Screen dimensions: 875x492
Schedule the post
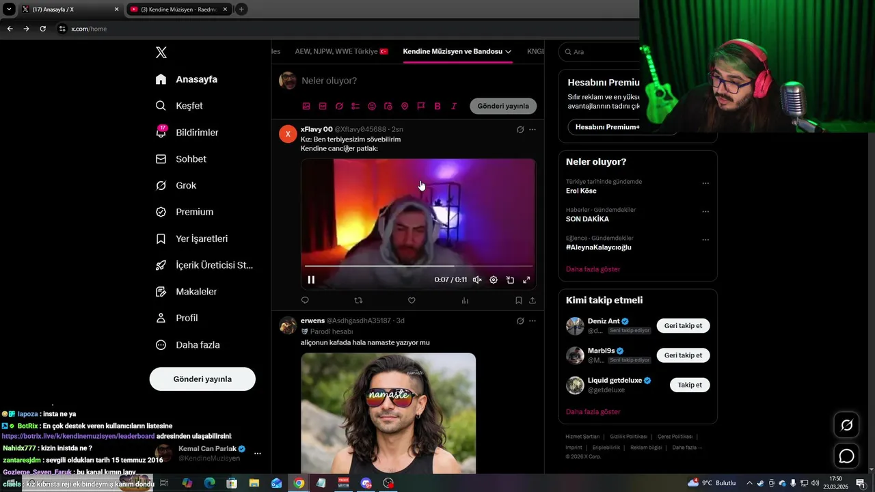(x=388, y=106)
